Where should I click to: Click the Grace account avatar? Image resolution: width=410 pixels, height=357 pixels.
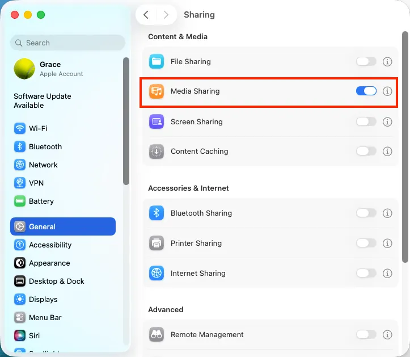(24, 69)
